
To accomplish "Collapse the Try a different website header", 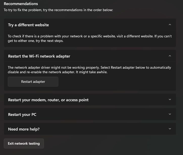I will (x=29, y=25).
